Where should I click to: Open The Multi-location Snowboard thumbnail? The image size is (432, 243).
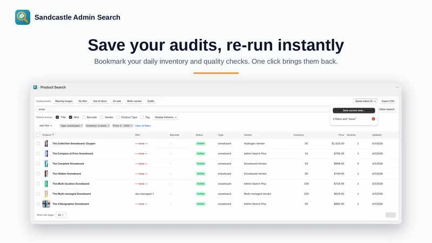(46, 184)
